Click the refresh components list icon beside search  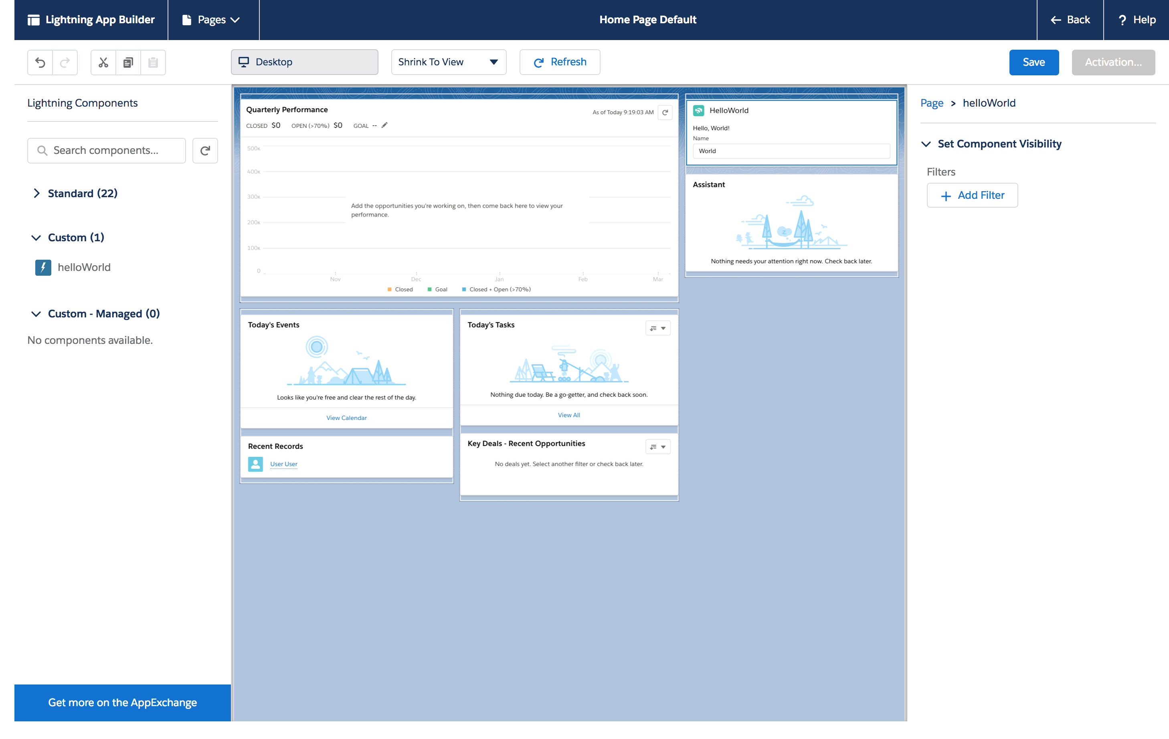[x=205, y=150]
